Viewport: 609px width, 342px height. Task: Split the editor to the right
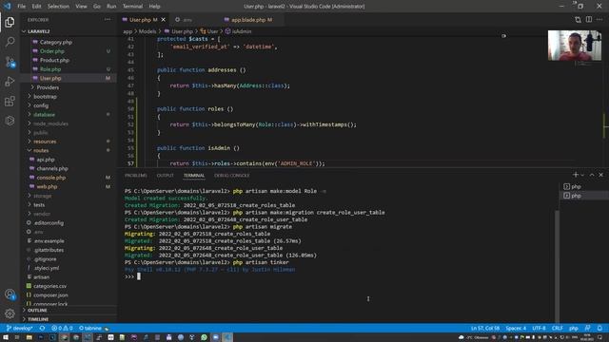(589, 19)
